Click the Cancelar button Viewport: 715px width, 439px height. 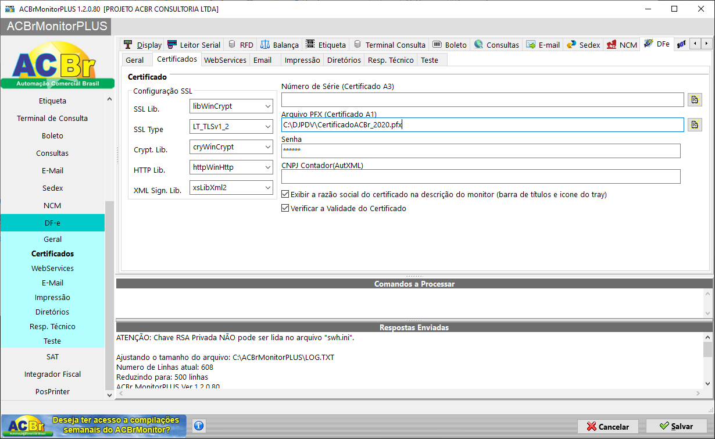tap(607, 426)
